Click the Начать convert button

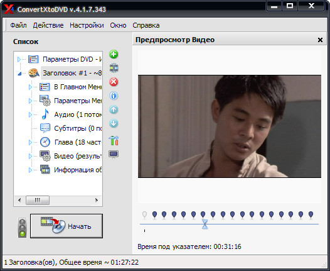pyautogui.click(x=67, y=226)
